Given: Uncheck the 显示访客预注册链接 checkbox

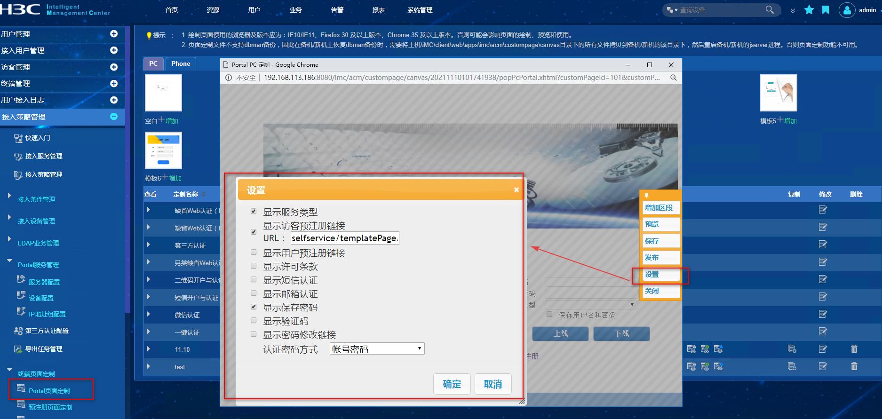Looking at the screenshot, I should 254,232.
